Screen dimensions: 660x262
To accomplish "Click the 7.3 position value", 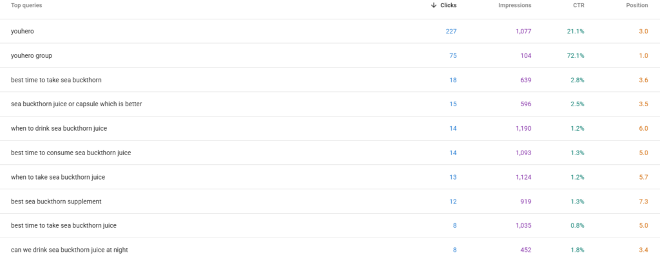I will [x=644, y=201].
